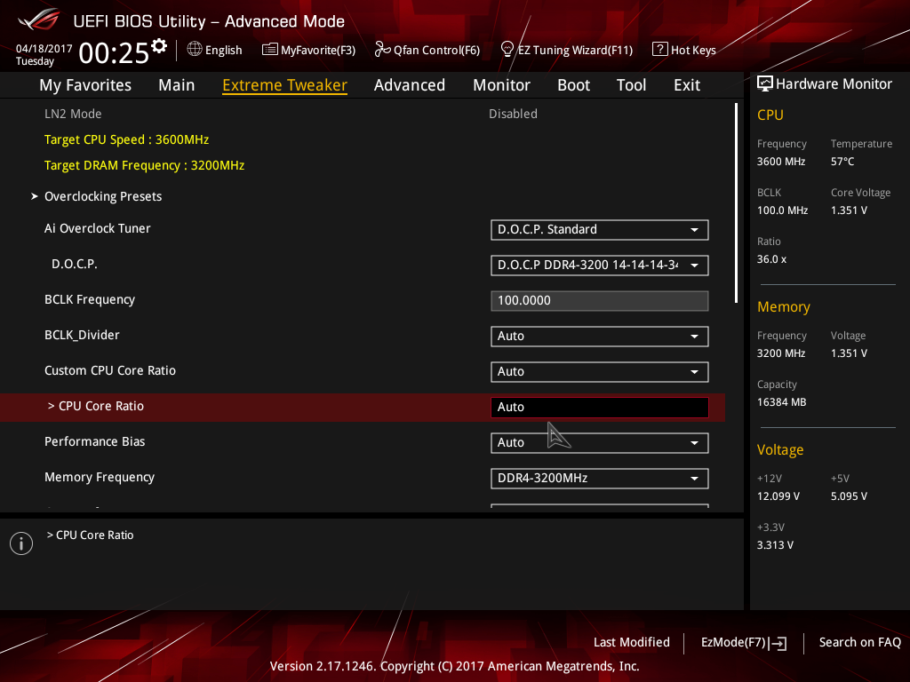Open Search on FAQ link
910x682 pixels.
(859, 642)
